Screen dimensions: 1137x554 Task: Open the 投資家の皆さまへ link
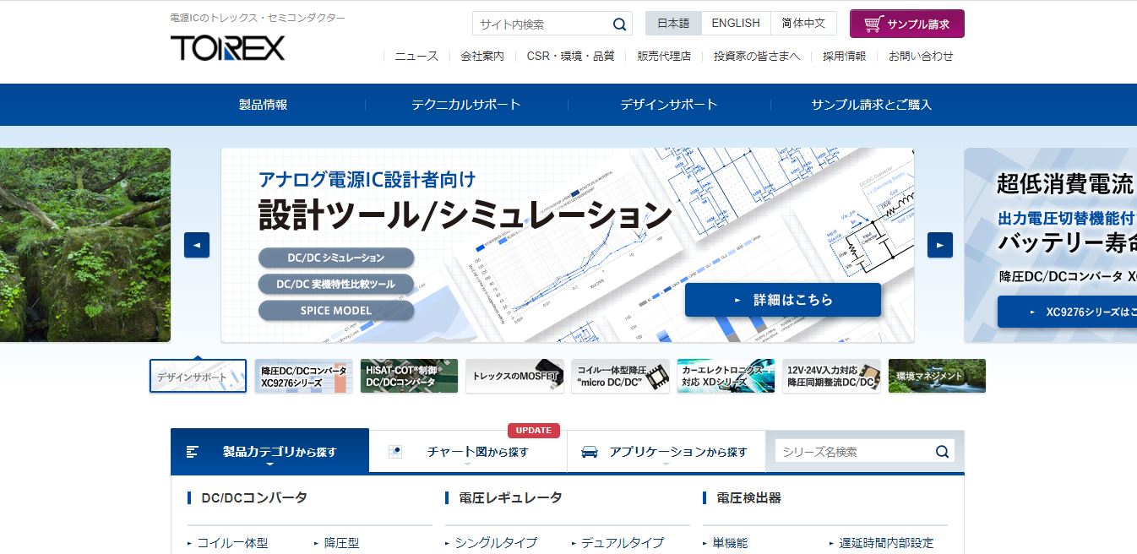(x=757, y=56)
